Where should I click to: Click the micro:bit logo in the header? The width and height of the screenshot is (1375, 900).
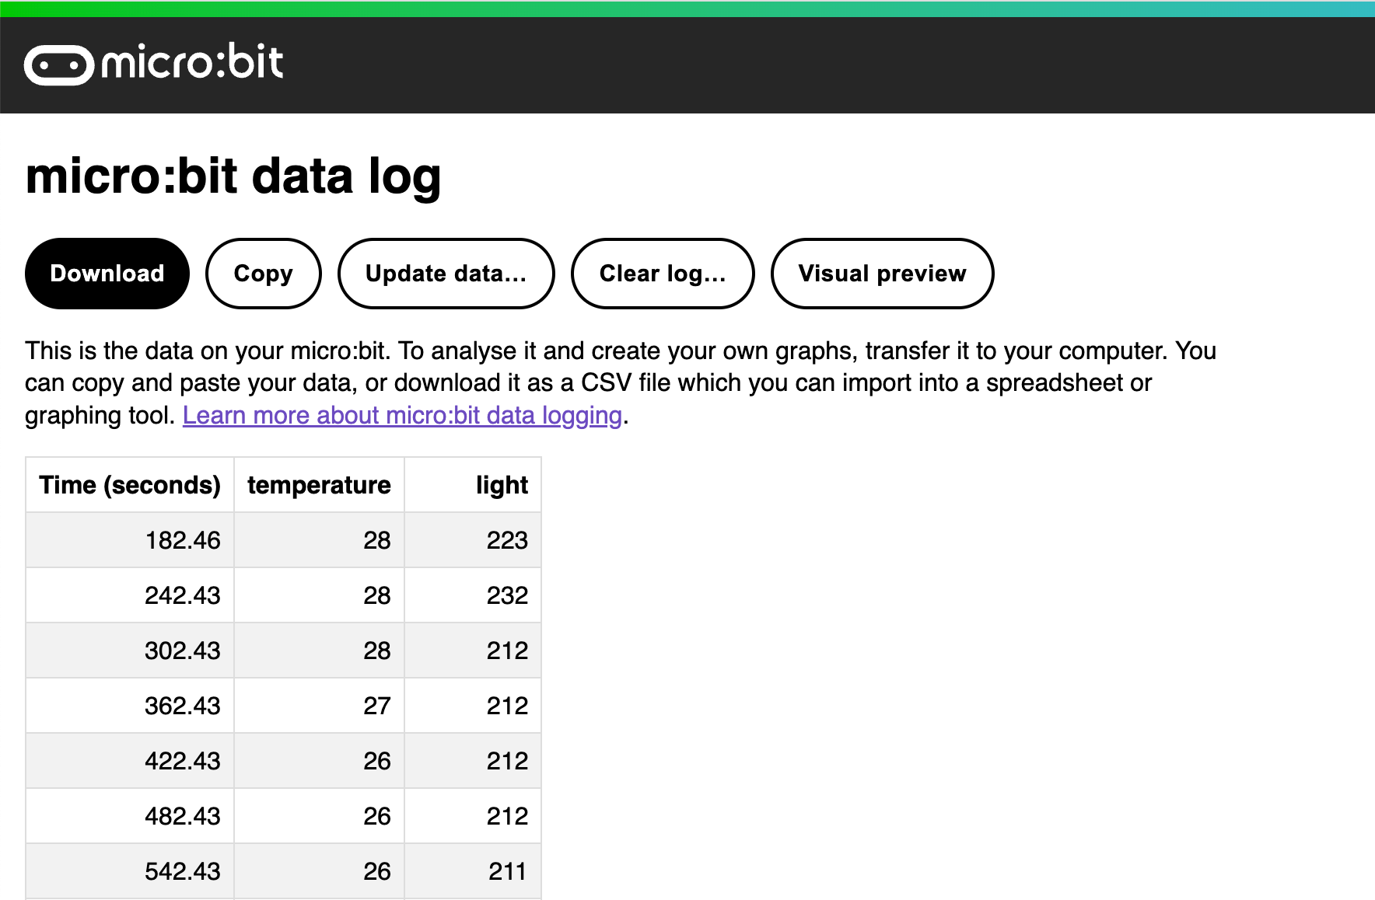click(x=154, y=64)
